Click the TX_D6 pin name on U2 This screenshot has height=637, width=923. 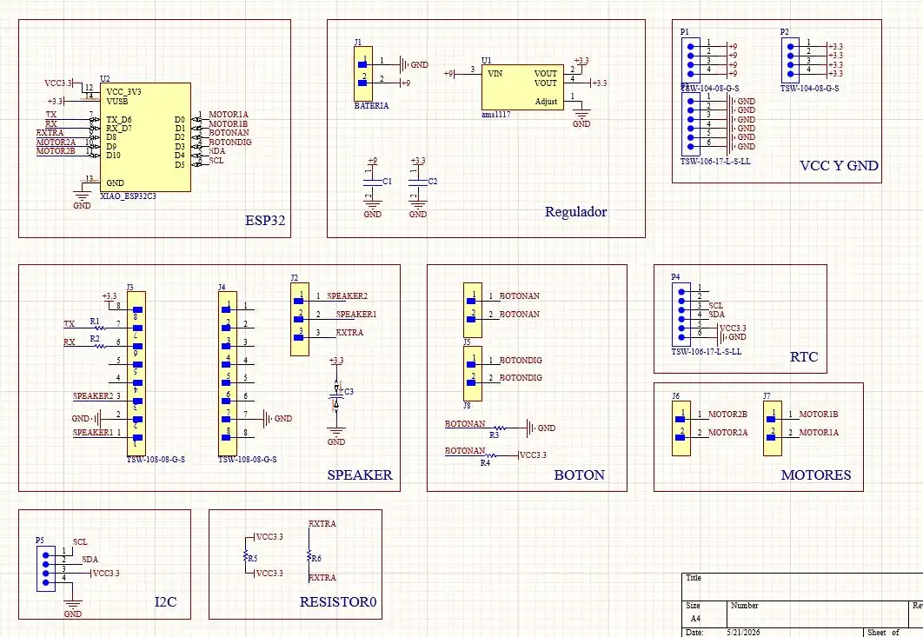pyautogui.click(x=119, y=120)
